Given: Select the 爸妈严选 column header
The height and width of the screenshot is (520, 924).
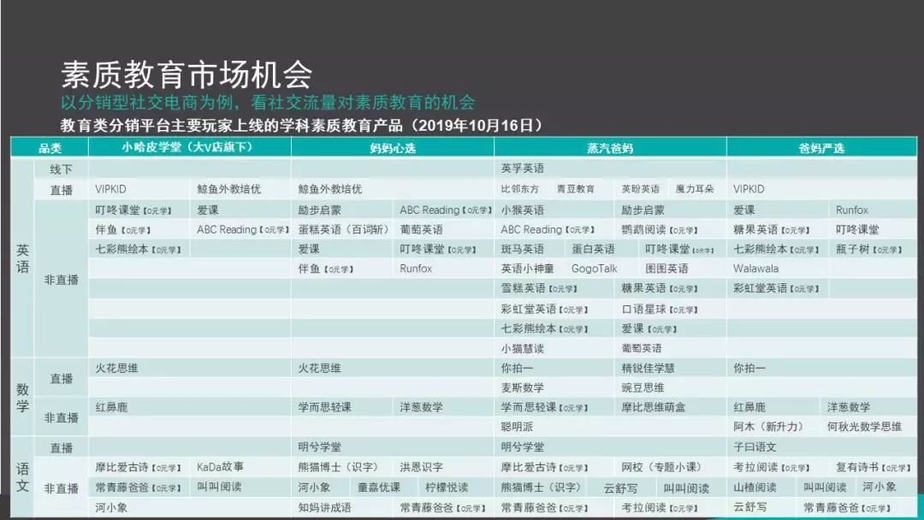Looking at the screenshot, I should 821,148.
